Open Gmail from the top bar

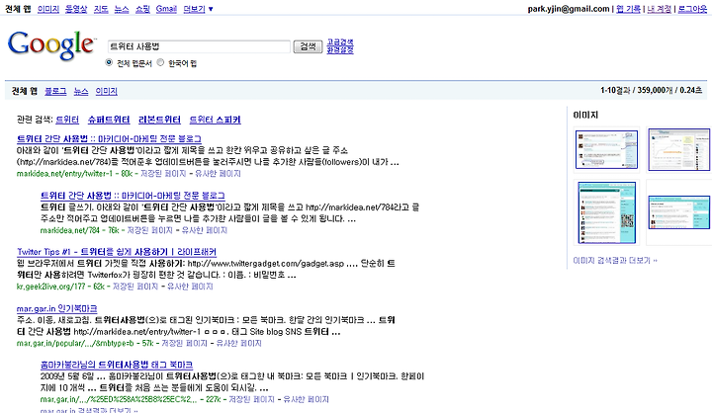(x=166, y=9)
